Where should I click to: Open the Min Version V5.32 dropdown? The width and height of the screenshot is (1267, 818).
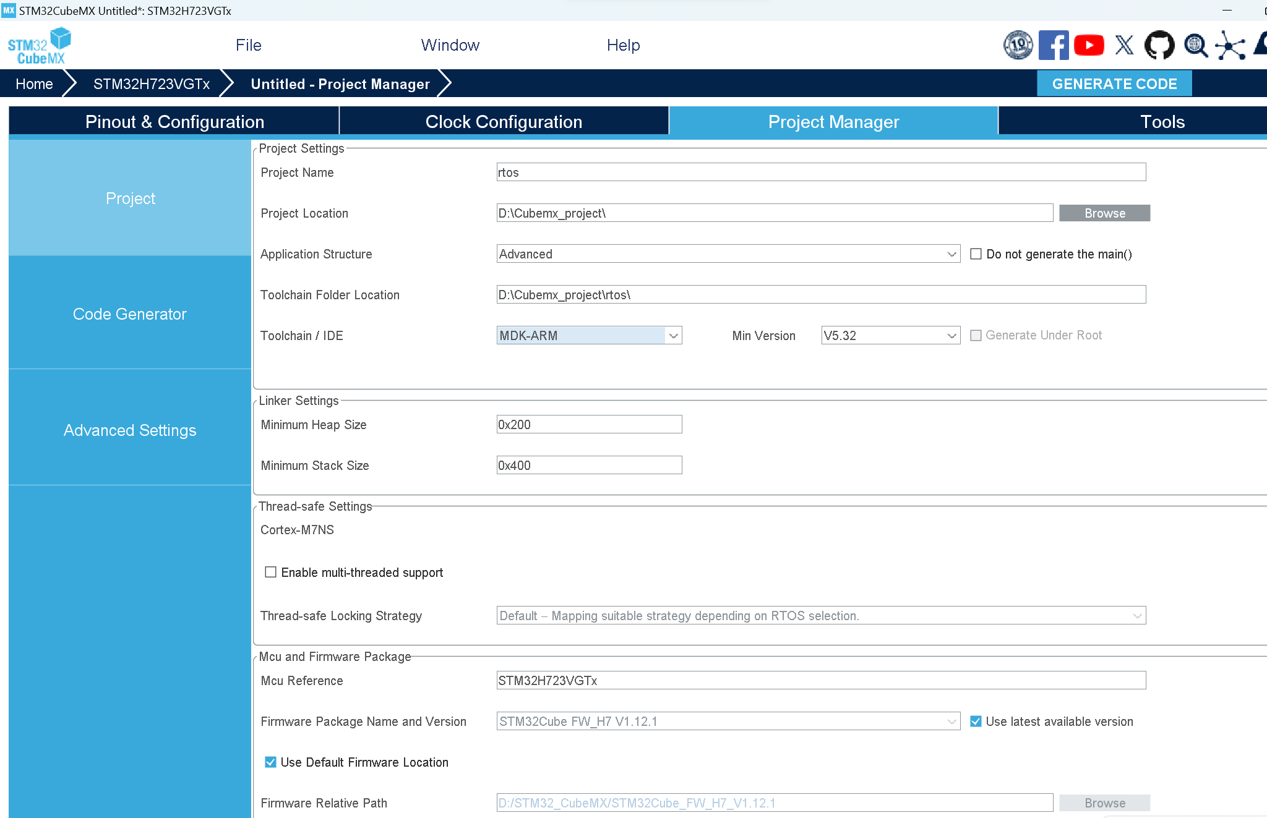951,336
